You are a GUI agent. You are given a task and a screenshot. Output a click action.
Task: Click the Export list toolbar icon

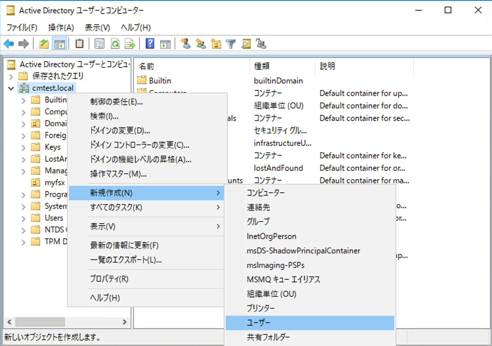click(x=130, y=44)
